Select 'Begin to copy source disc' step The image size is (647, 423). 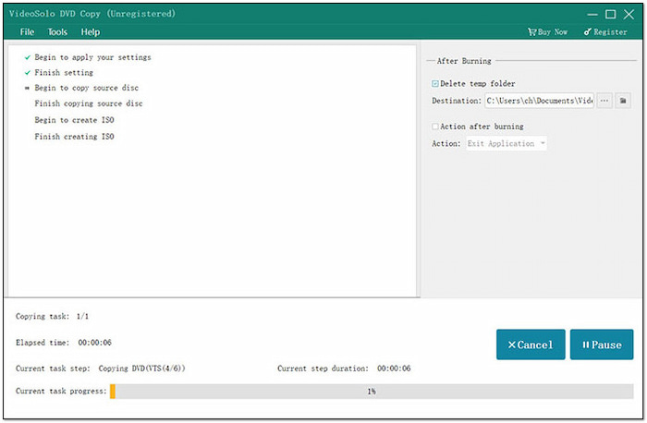coord(87,88)
